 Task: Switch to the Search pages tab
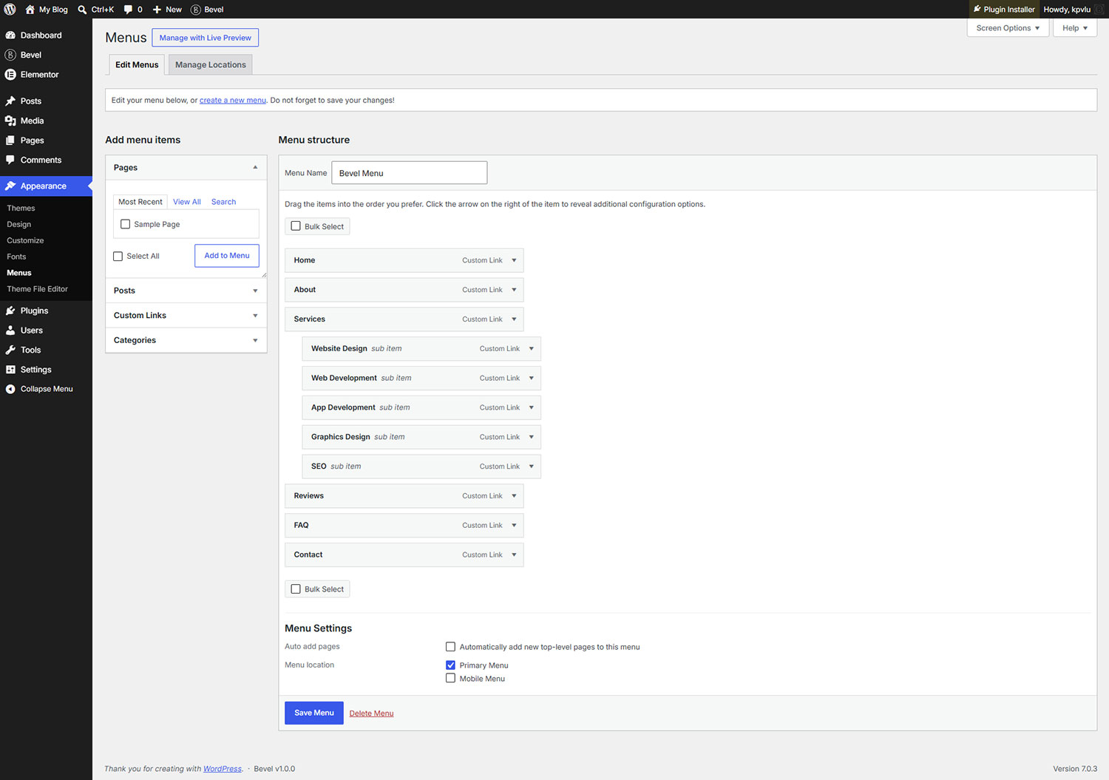click(223, 202)
